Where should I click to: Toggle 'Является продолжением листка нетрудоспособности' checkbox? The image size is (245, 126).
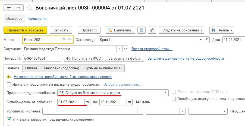(9, 85)
